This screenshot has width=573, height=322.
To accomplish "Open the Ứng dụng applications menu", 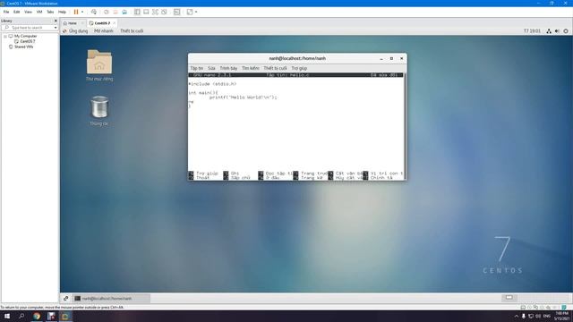I will point(75,31).
